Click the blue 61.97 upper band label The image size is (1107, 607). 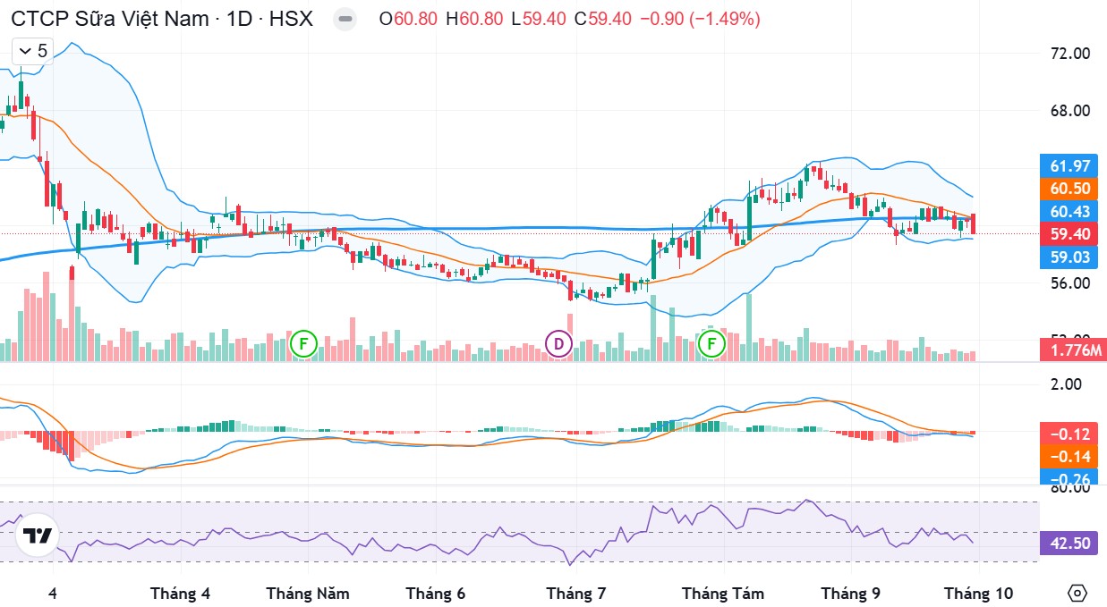[x=1069, y=165]
